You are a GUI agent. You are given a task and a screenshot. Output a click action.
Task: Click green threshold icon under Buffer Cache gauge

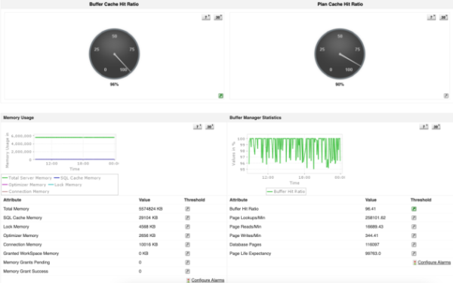220,96
